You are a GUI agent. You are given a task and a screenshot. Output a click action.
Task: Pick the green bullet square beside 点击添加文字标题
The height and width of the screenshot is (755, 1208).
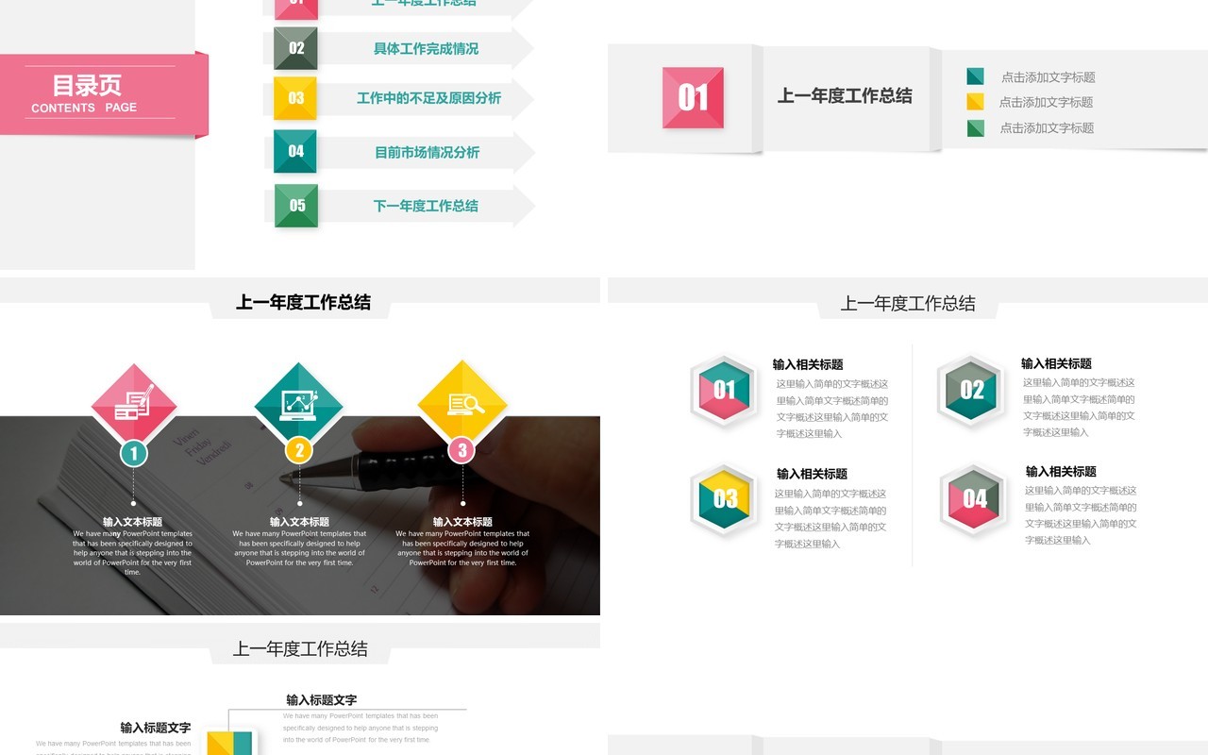(x=975, y=128)
